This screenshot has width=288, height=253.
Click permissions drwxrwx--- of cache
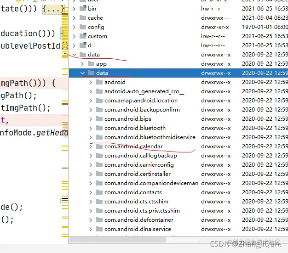pos(215,18)
